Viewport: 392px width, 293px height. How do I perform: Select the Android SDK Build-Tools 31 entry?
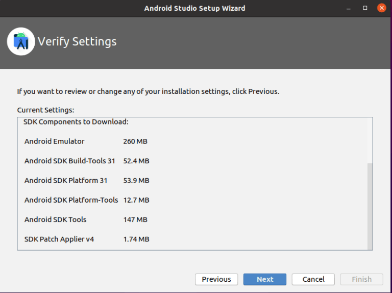[70, 161]
